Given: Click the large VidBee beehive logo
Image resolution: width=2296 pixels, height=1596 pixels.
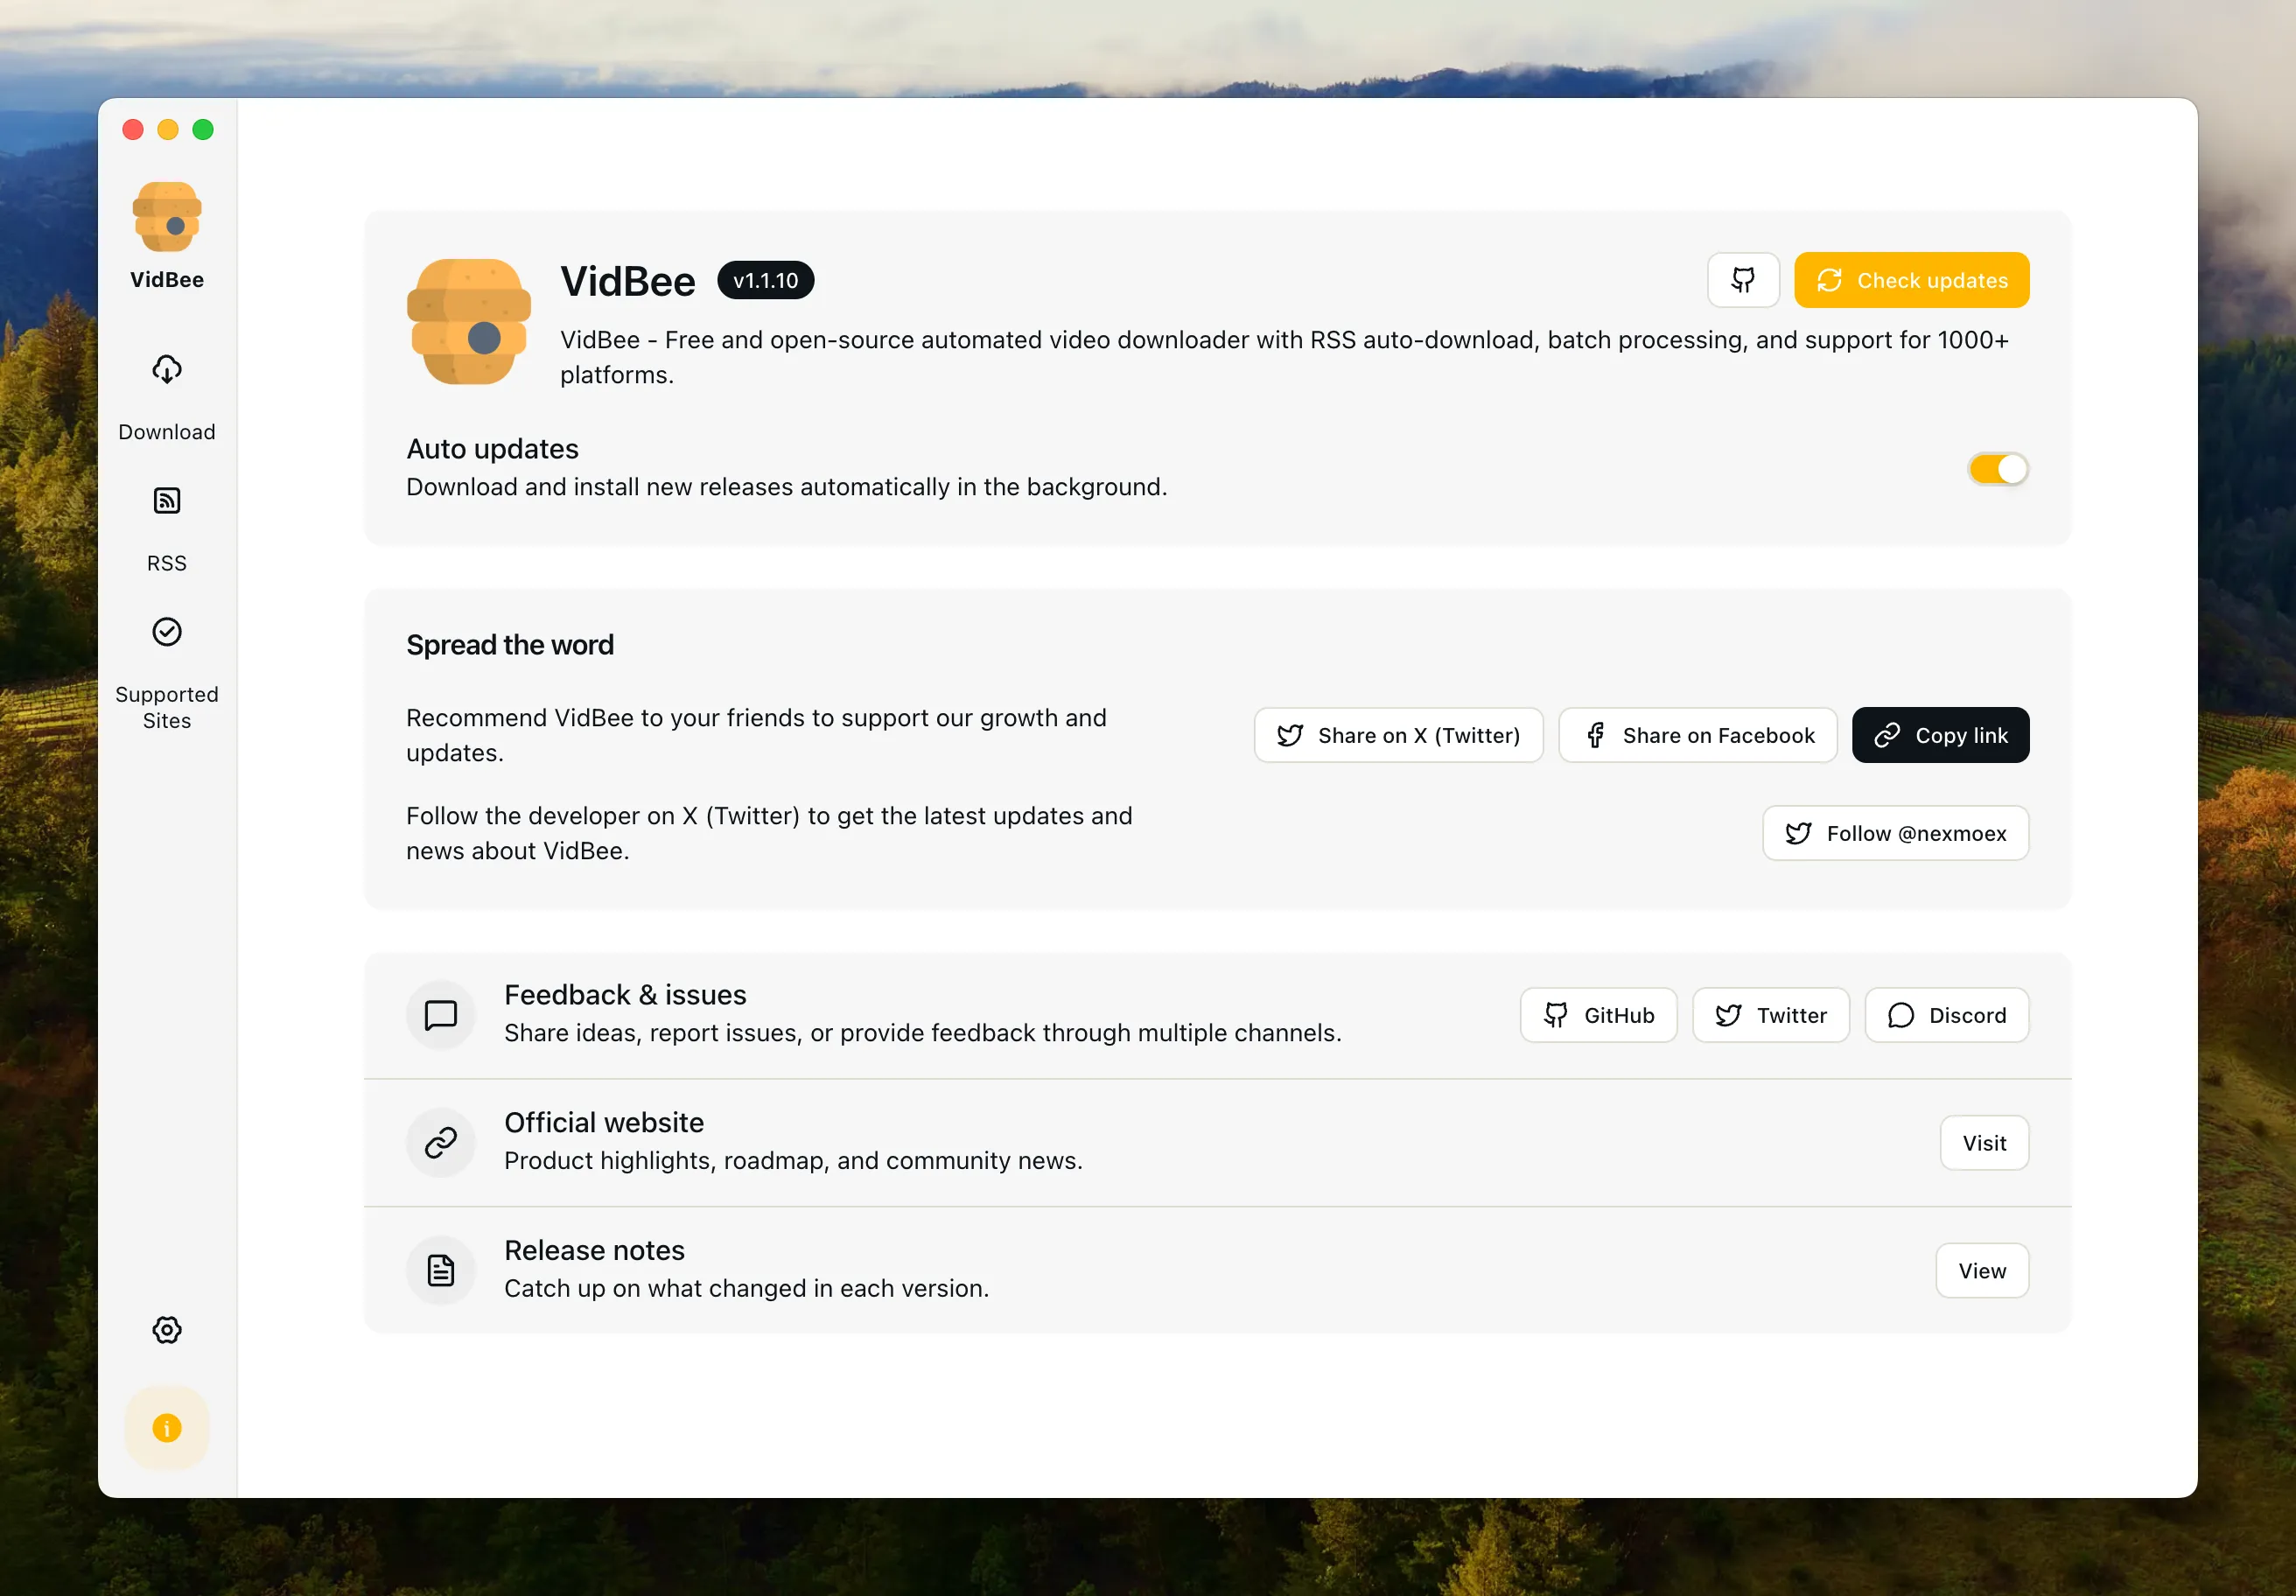Looking at the screenshot, I should [x=468, y=322].
